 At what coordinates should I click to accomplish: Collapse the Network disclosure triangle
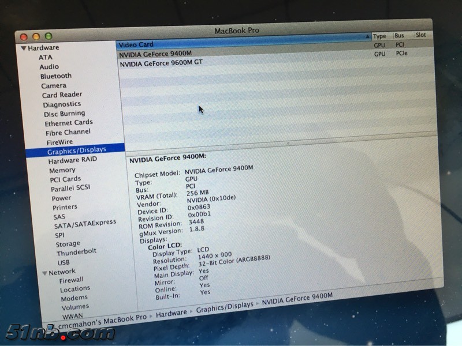[44, 273]
